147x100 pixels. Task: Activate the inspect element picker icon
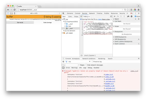(63, 13)
